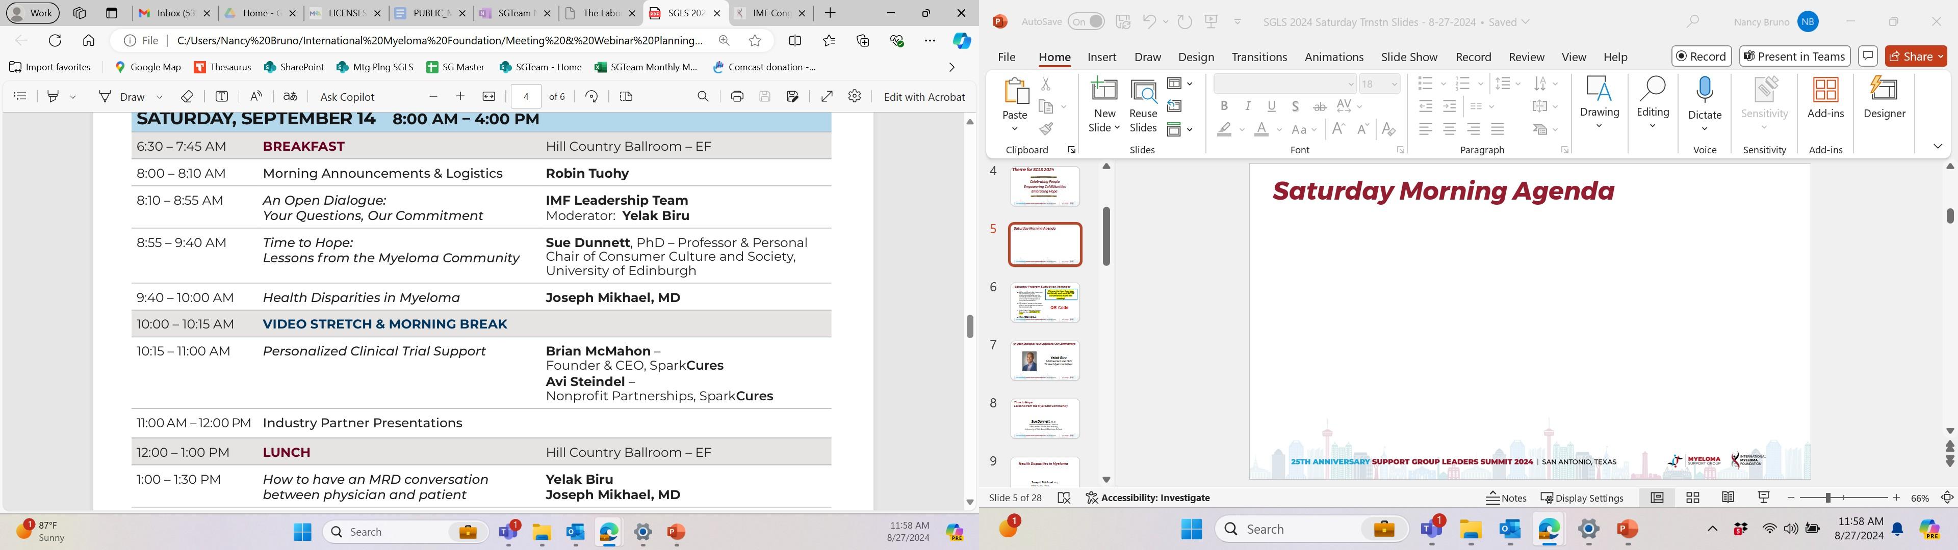Toggle Page view icon in PDF toolbar
1958x550 pixels.
626,96
